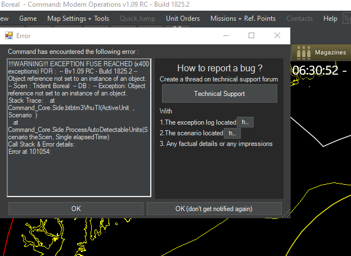
Task: Open the Quick Jump menu
Action: 137,19
